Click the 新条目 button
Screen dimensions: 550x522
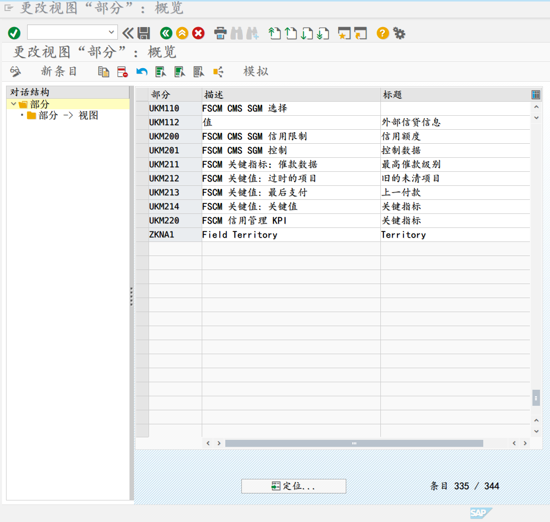pyautogui.click(x=59, y=72)
